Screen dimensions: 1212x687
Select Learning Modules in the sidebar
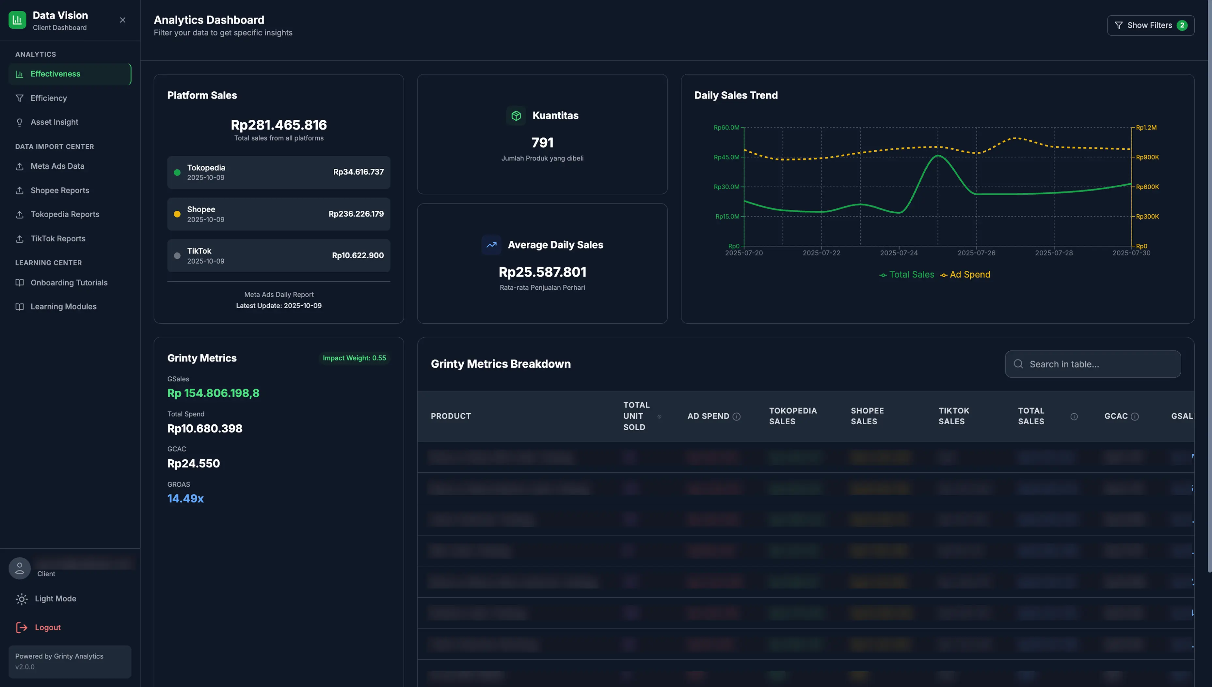pyautogui.click(x=63, y=306)
